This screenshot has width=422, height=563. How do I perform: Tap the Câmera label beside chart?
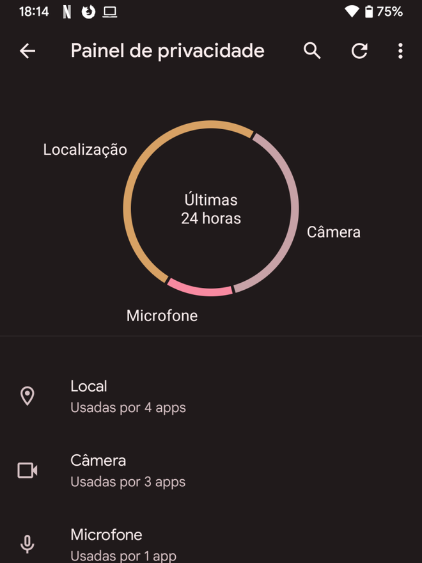click(333, 232)
